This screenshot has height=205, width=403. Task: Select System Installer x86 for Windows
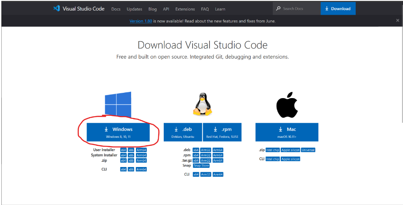[x=131, y=156]
